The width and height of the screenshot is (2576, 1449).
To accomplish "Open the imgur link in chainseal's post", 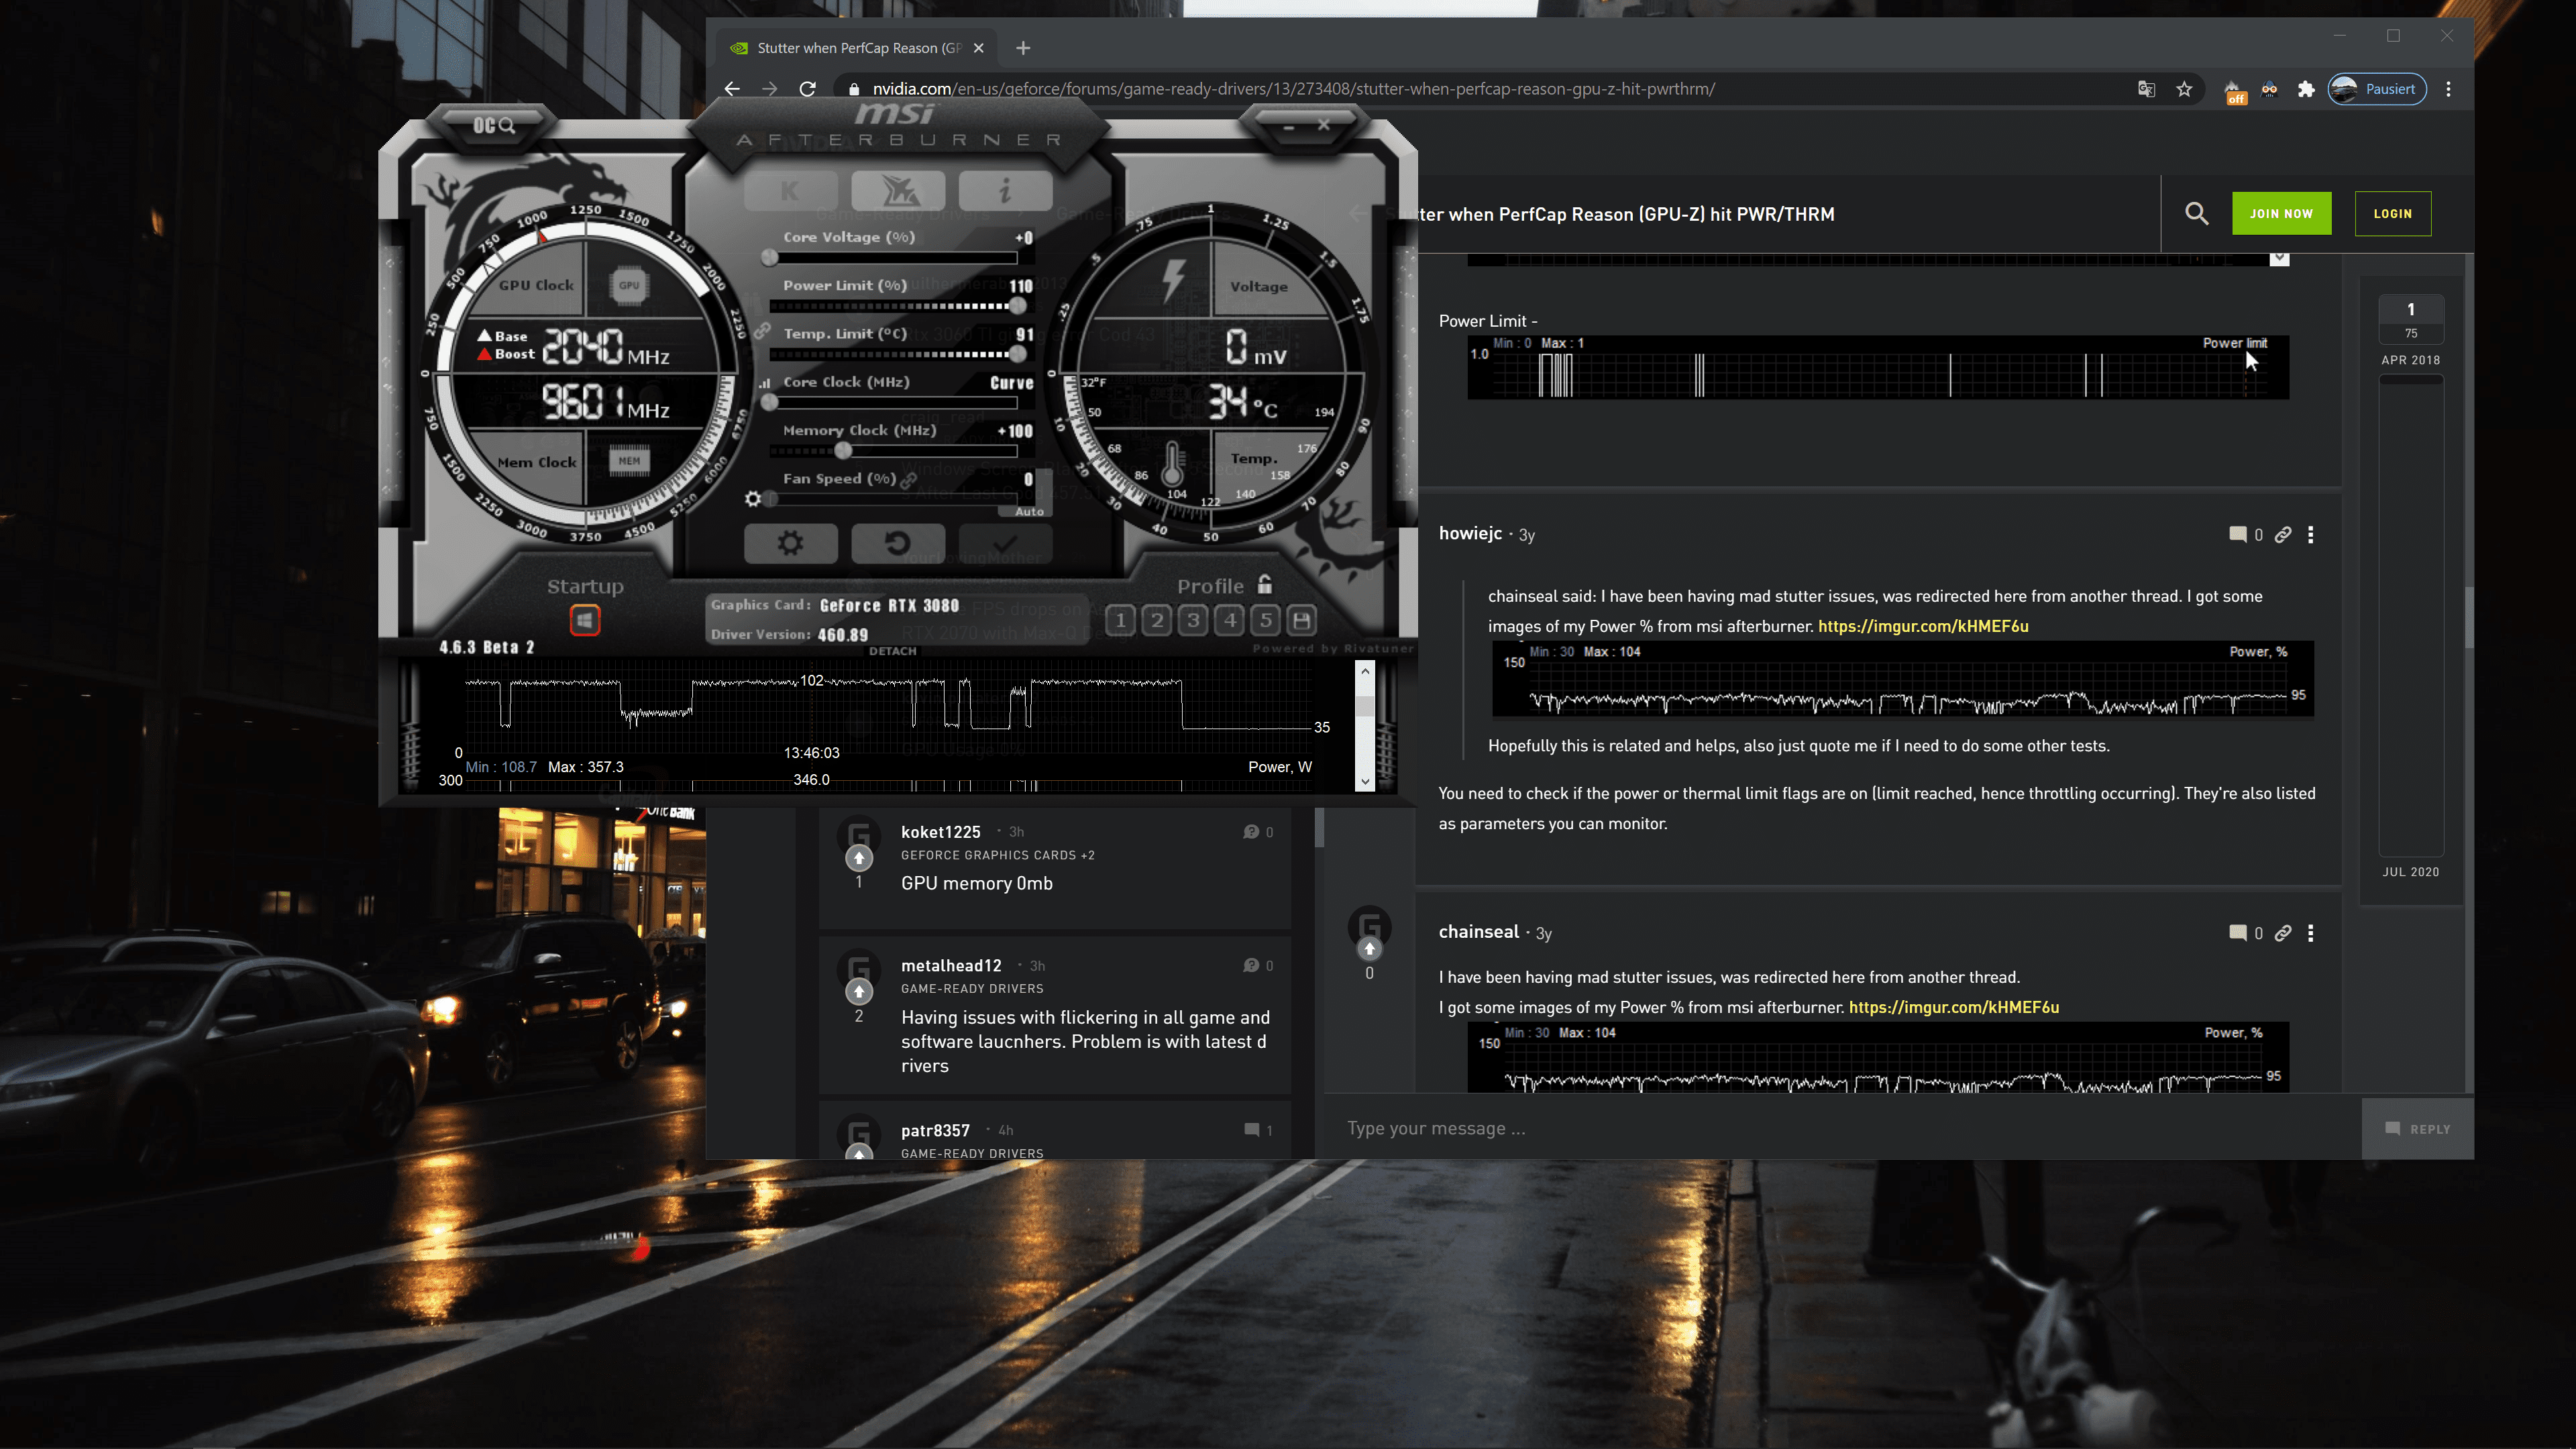I will tap(1953, 1007).
